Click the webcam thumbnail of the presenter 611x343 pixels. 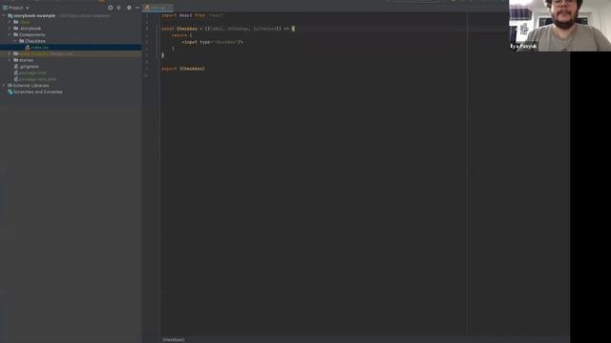[559, 26]
